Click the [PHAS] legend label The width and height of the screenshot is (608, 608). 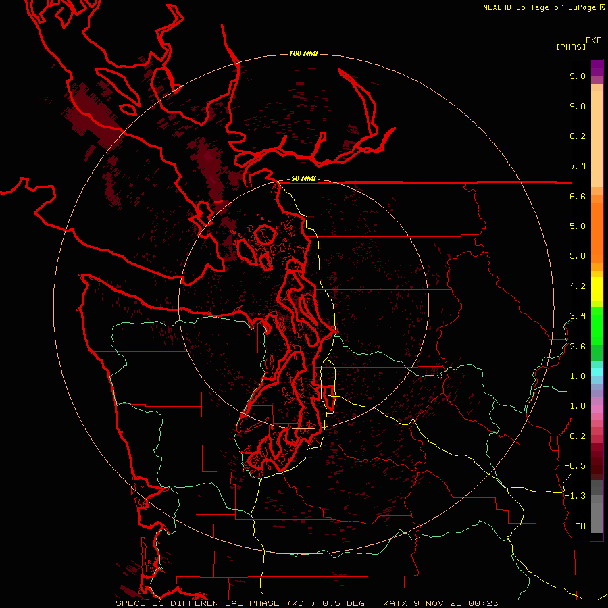[x=571, y=47]
